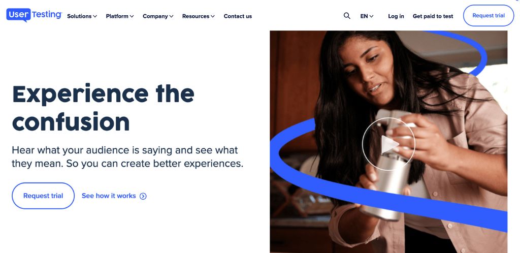Click the arrow circle icon beside See how it works
Viewport: 520px width, 253px height.
click(x=143, y=196)
